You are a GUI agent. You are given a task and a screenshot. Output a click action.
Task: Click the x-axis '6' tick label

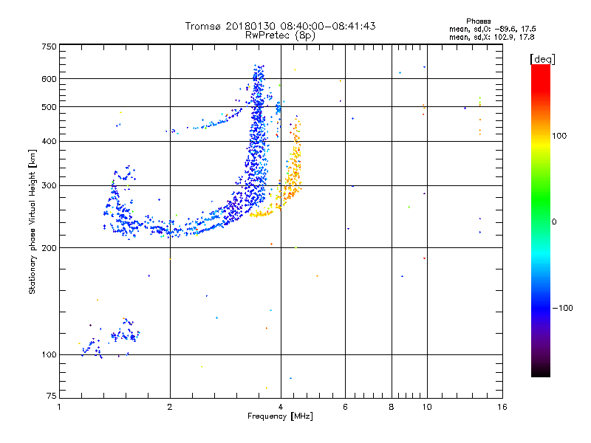coord(345,407)
